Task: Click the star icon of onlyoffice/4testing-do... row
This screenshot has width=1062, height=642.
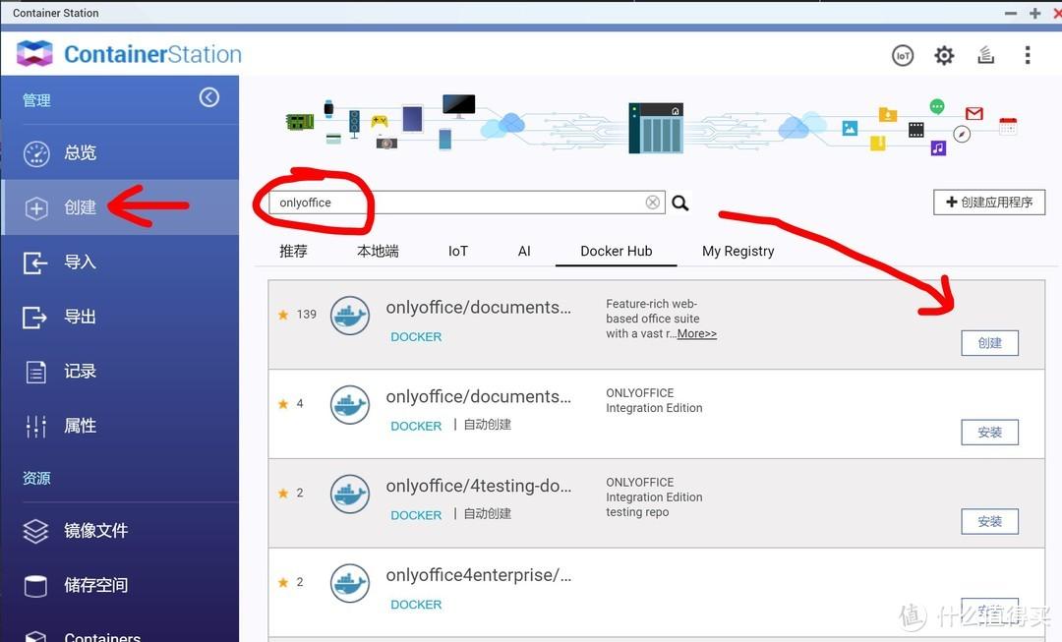Action: click(x=283, y=493)
